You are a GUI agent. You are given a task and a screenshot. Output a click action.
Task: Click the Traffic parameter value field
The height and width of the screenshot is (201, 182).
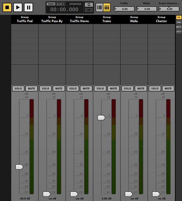click(124, 9)
